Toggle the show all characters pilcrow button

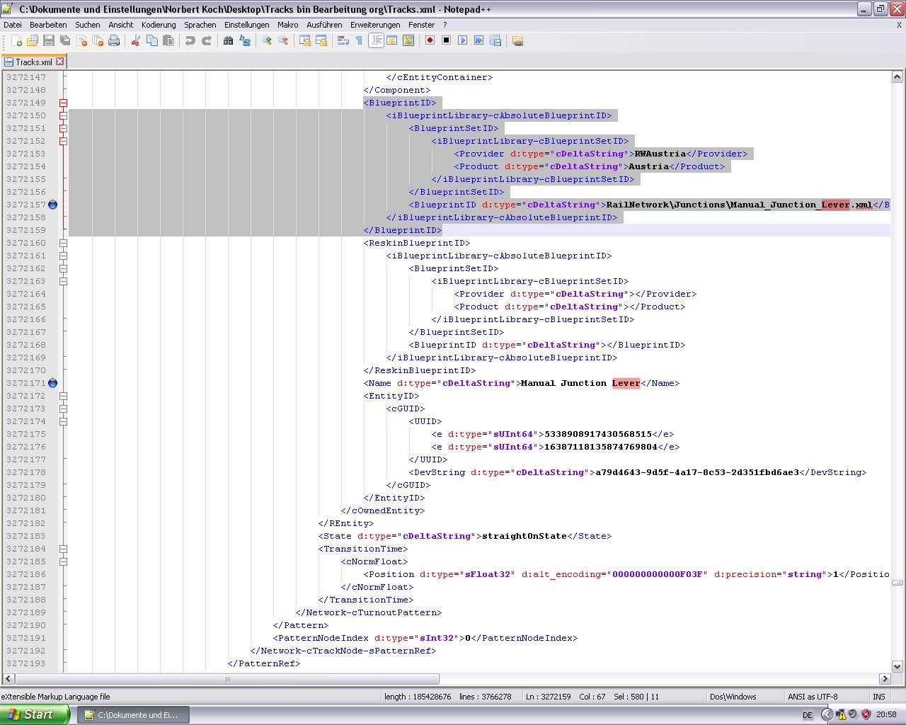pos(359,41)
